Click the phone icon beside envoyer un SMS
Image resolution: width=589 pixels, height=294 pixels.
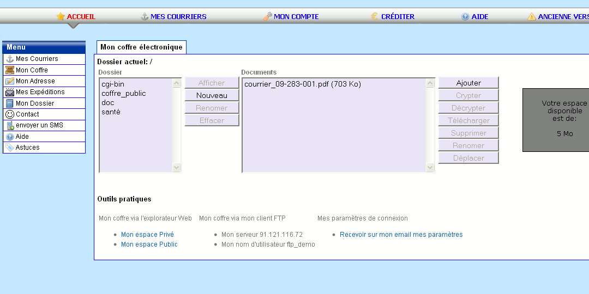pyautogui.click(x=10, y=126)
